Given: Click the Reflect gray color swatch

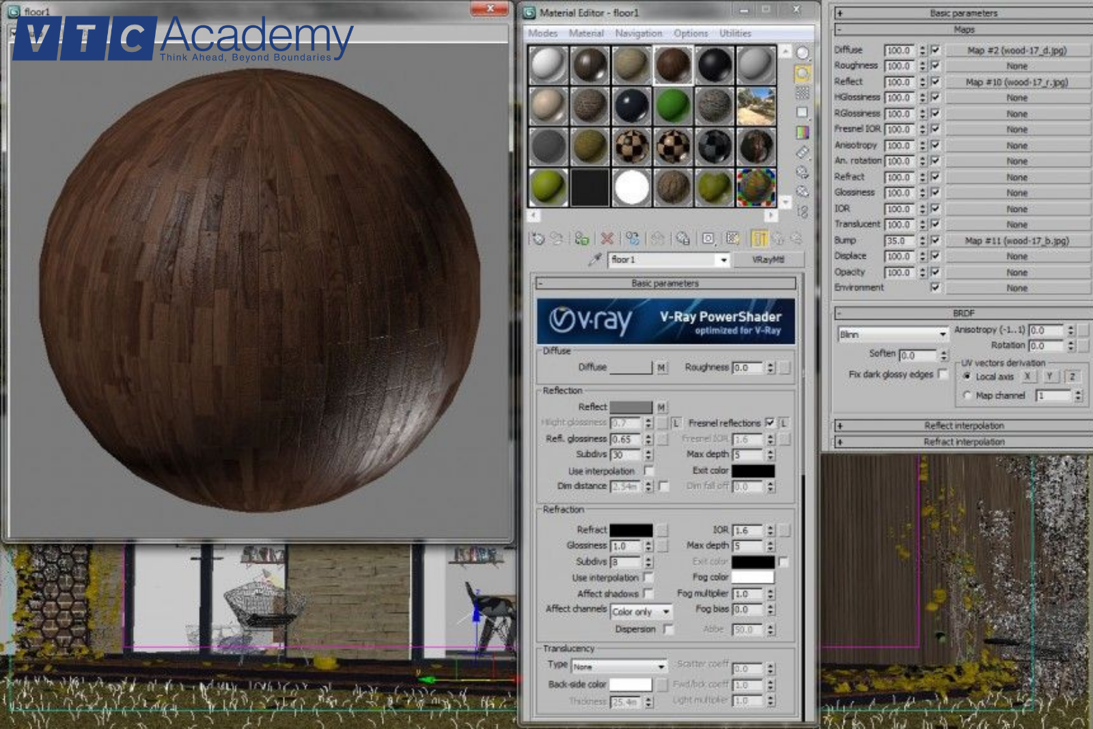Looking at the screenshot, I should [631, 407].
